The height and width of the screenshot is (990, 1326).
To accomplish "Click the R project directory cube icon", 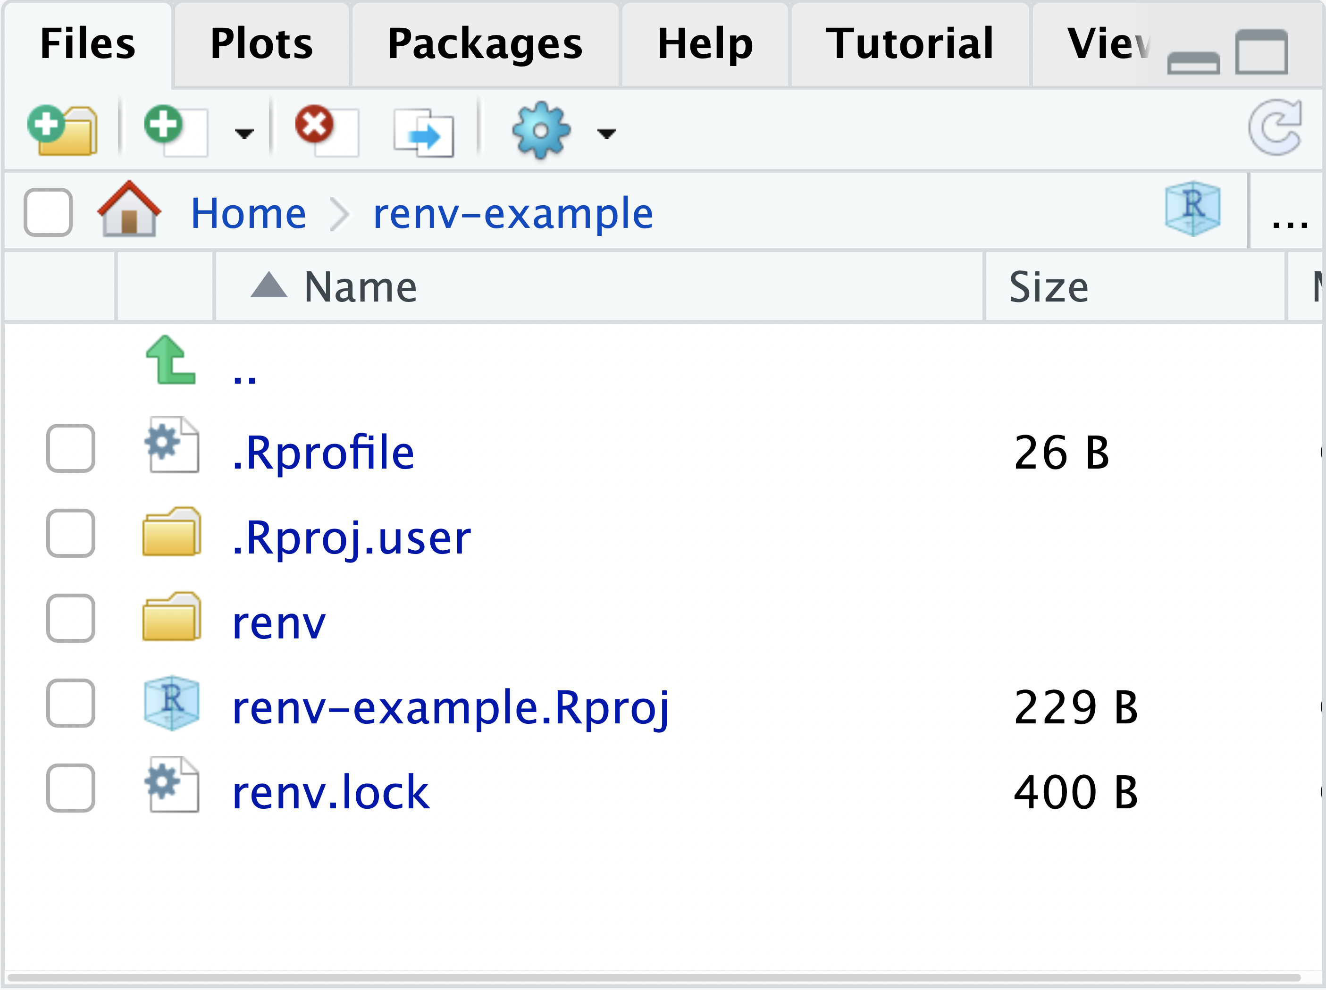I will point(1192,209).
